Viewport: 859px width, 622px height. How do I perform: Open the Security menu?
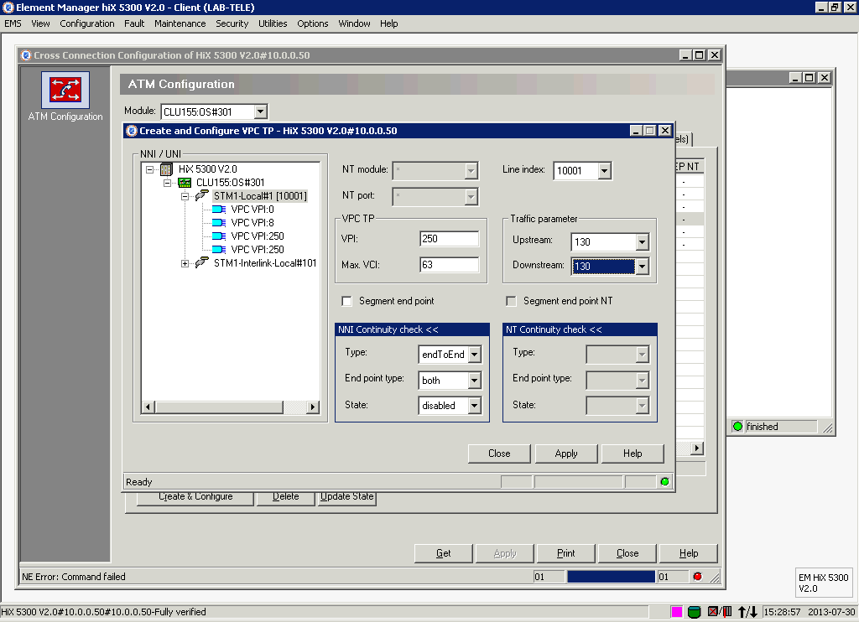tap(232, 23)
